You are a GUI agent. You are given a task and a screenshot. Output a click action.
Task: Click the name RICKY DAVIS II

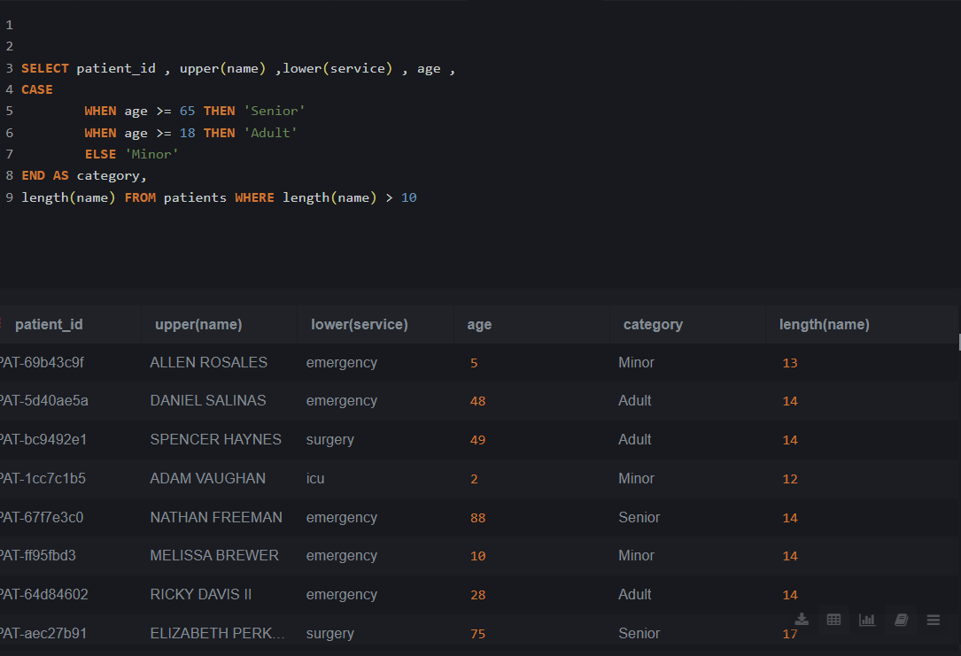point(201,595)
